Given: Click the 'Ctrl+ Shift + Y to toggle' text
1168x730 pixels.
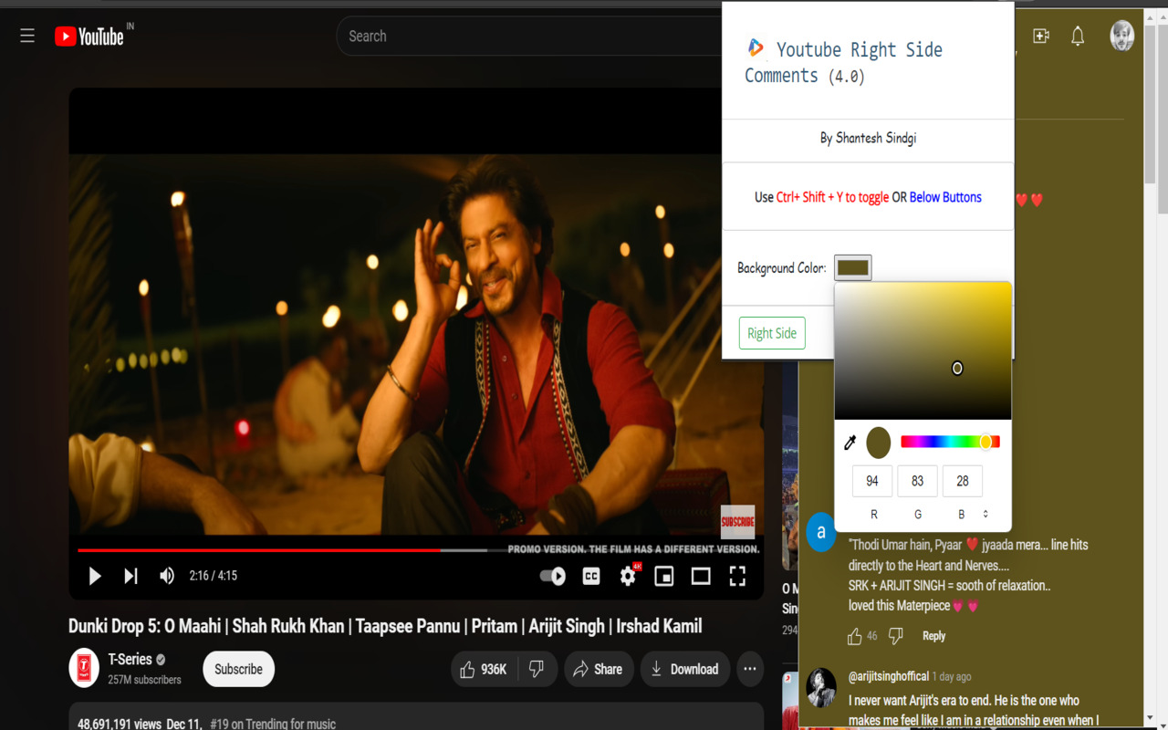Looking at the screenshot, I should click(x=832, y=197).
